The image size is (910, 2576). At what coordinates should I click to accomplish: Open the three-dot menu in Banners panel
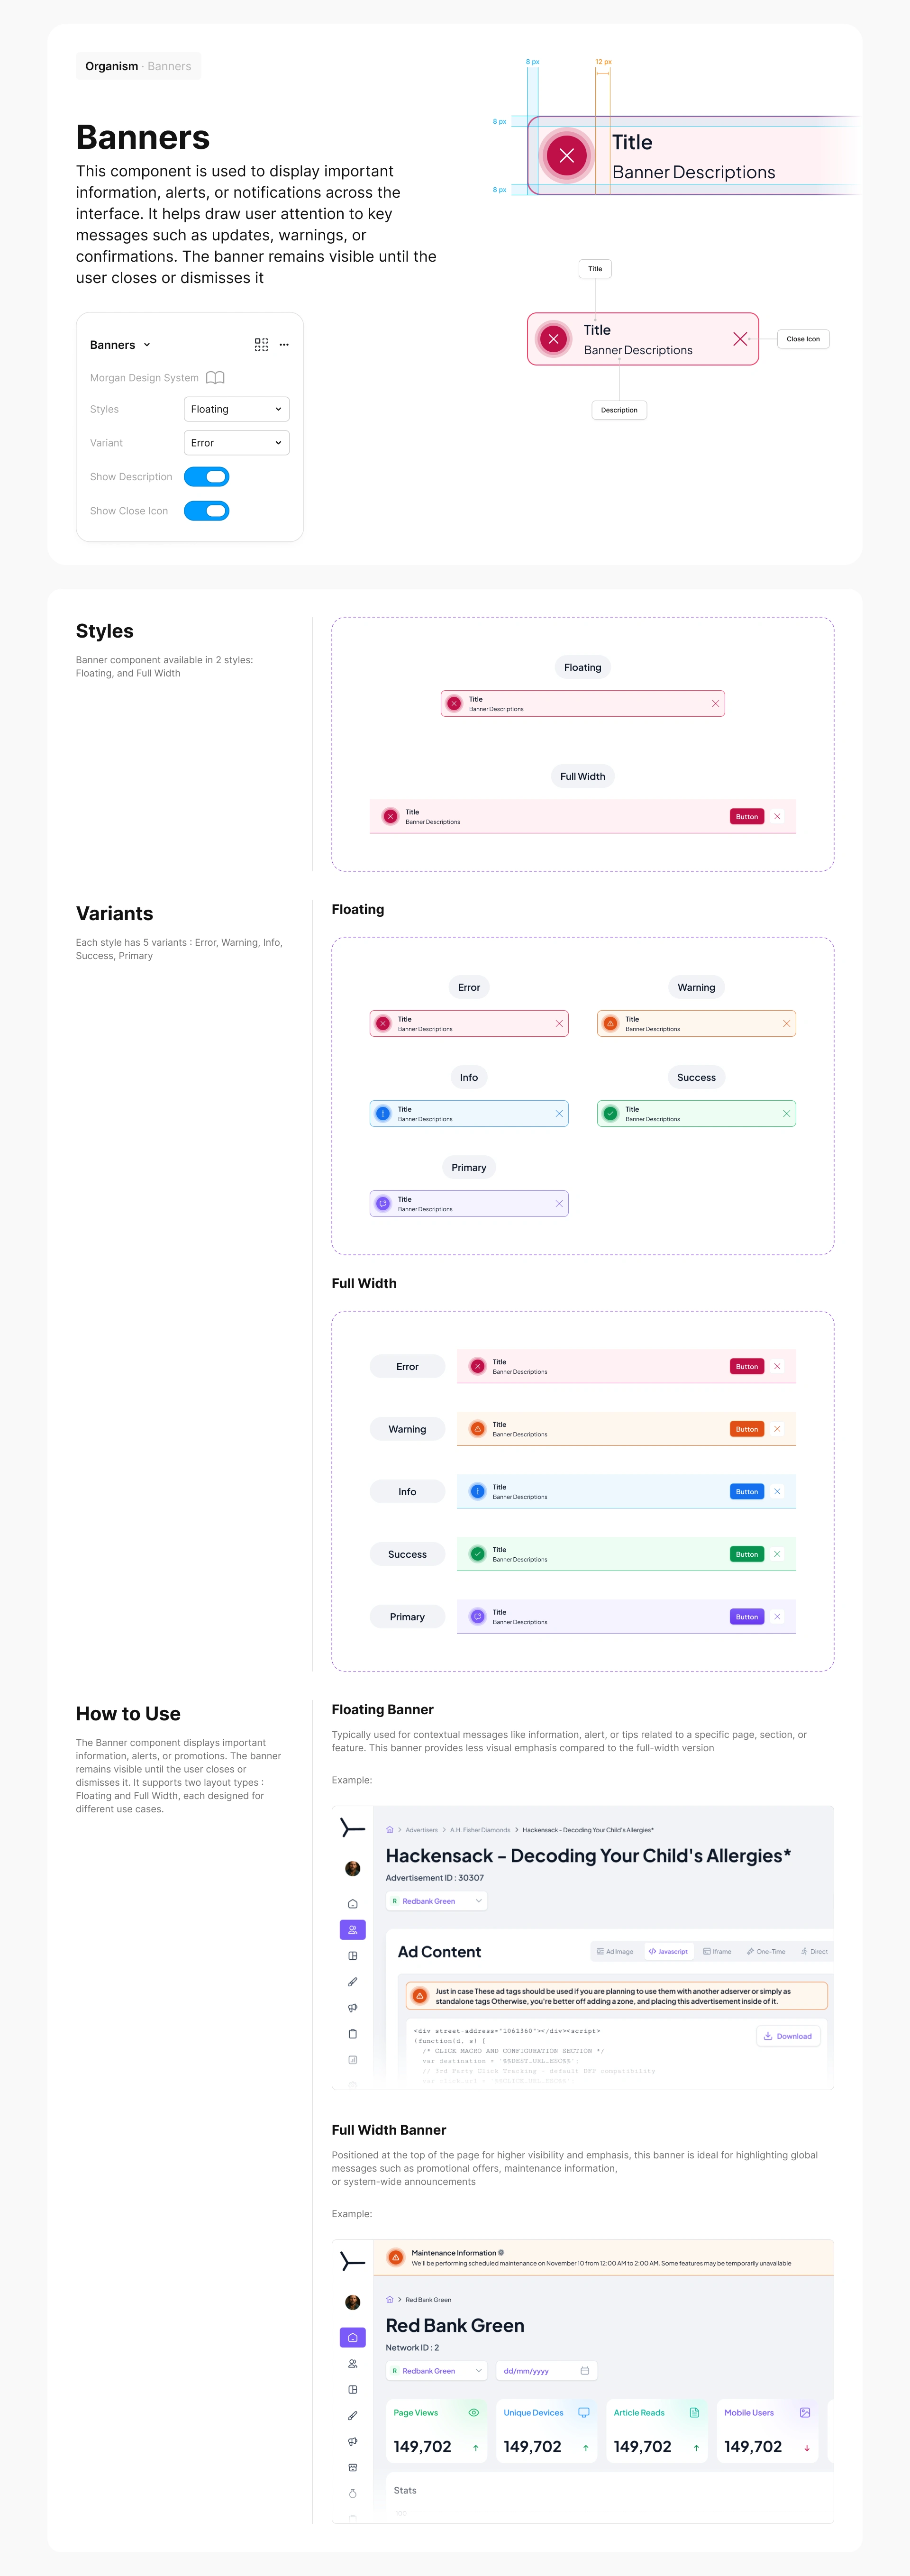coord(284,344)
